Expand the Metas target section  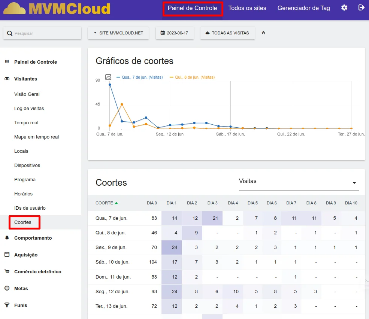tap(21, 289)
